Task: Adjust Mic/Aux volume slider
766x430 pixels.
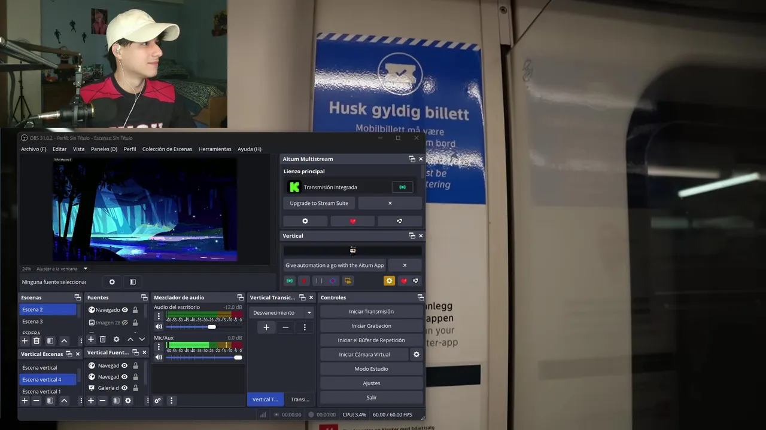Action: [203, 357]
